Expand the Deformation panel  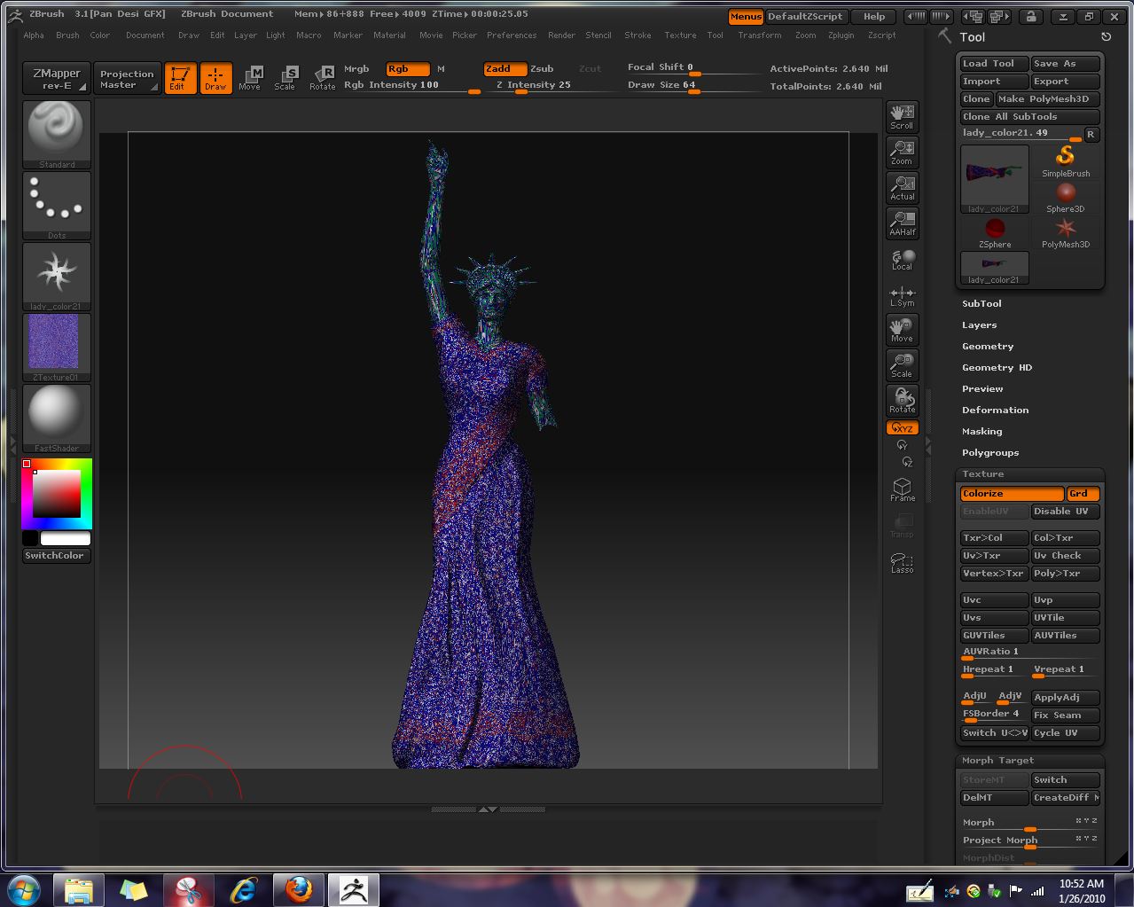[x=995, y=410]
